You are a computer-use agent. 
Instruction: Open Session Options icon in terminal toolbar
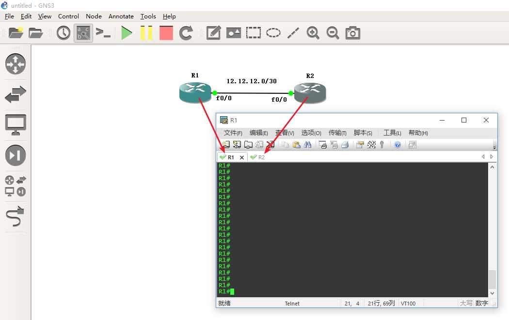point(360,145)
